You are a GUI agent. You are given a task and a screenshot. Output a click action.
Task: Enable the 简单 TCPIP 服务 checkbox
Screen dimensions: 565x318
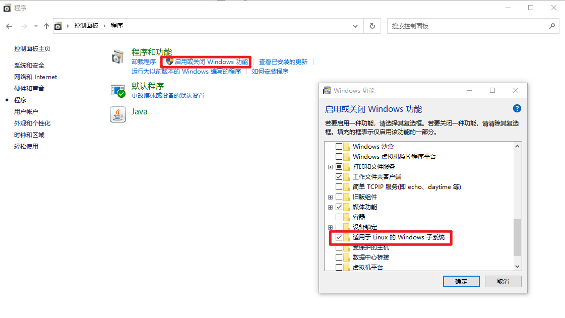(339, 187)
